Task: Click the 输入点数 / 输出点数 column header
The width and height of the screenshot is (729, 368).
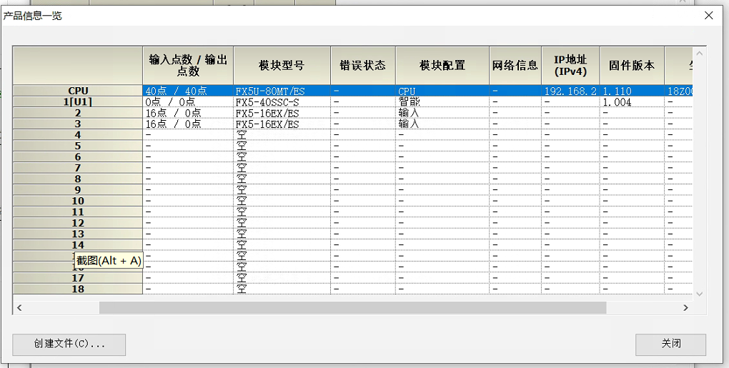Action: click(x=187, y=66)
